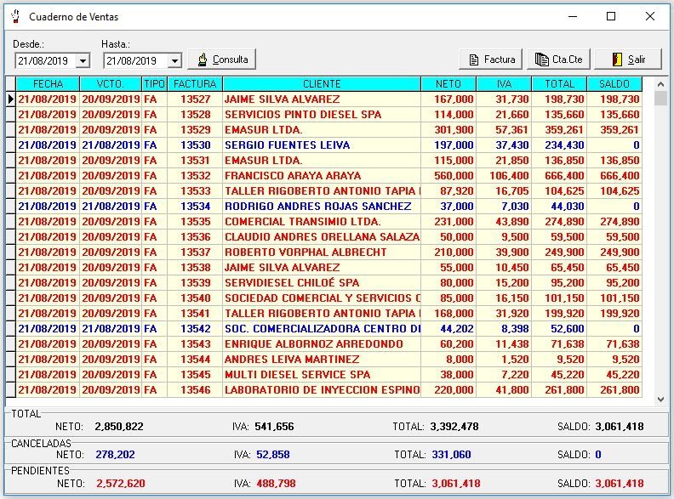The image size is (674, 499).
Task: Click the FECHA column header
Action: (x=48, y=84)
